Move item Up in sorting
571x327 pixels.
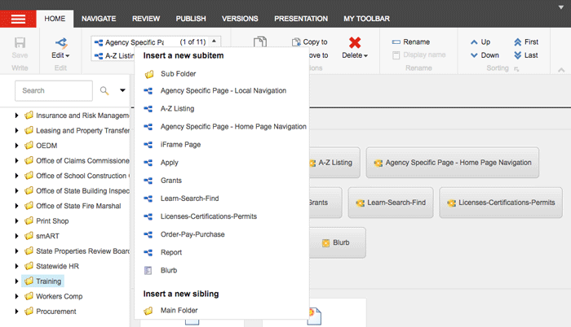[x=480, y=41]
